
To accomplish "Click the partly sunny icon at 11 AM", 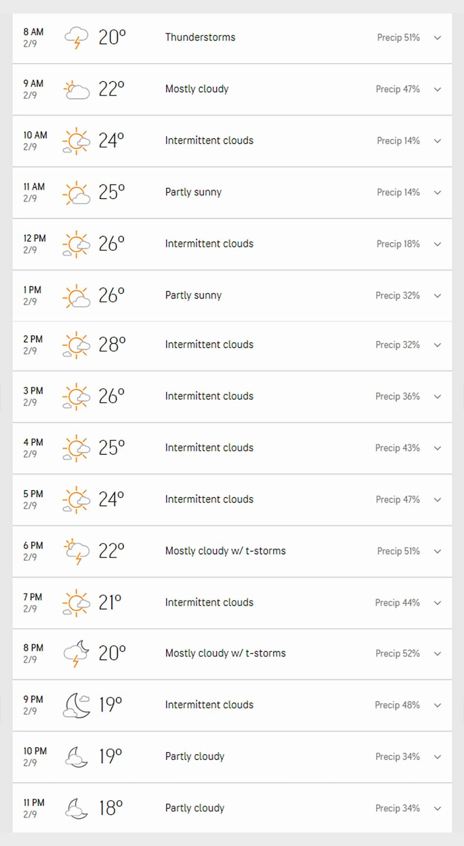I will tap(76, 192).
